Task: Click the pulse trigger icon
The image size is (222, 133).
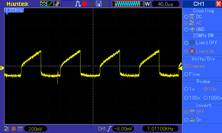Action: 78,4
